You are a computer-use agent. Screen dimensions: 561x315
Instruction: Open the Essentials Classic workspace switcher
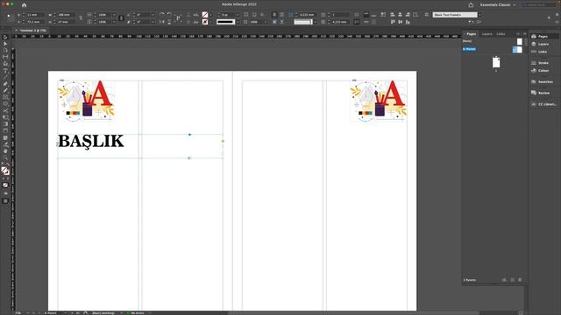pyautogui.click(x=498, y=5)
